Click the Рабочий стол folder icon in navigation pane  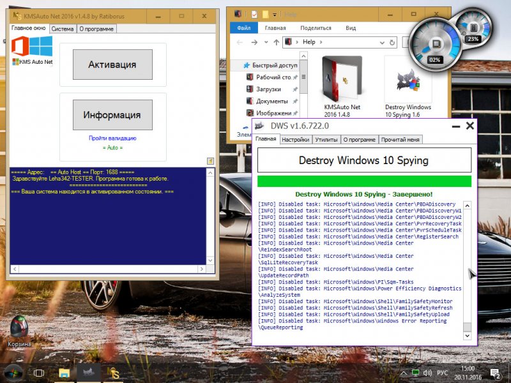250,77
